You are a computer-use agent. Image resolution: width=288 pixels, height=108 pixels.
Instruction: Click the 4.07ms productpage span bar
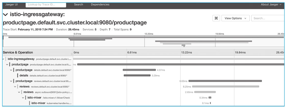(x=139, y=70)
